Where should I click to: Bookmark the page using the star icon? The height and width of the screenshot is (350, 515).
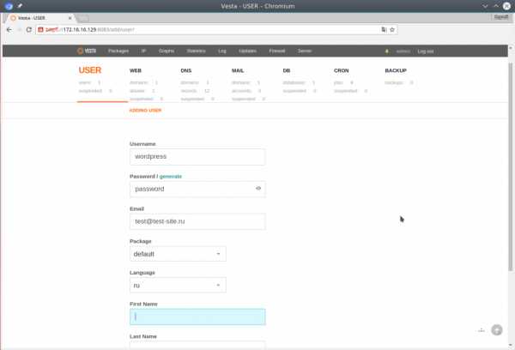392,29
